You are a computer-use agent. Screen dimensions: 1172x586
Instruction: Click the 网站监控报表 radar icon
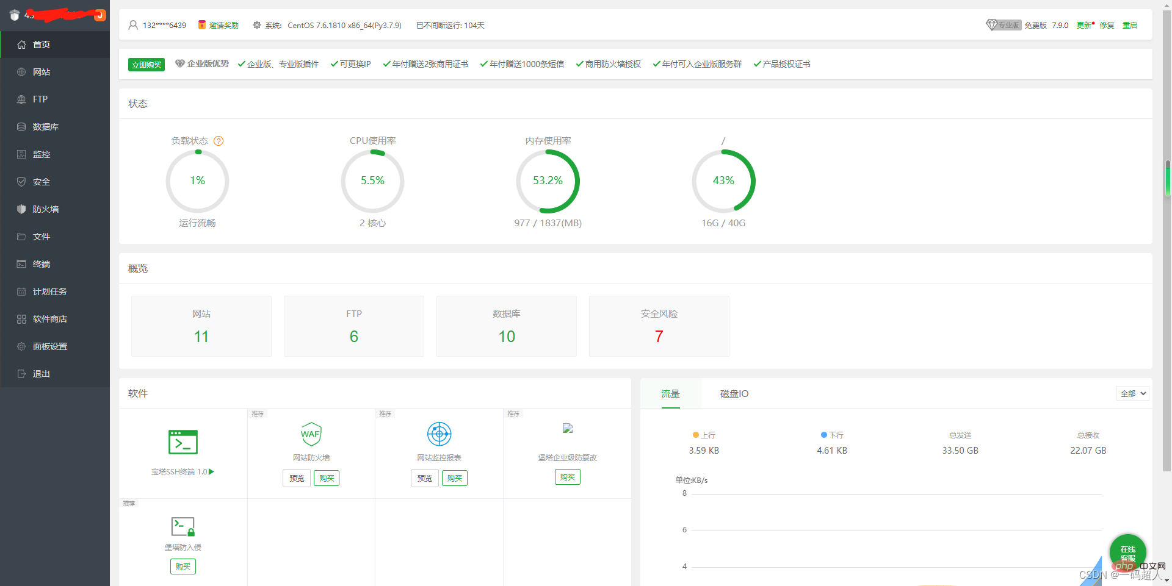point(440,434)
